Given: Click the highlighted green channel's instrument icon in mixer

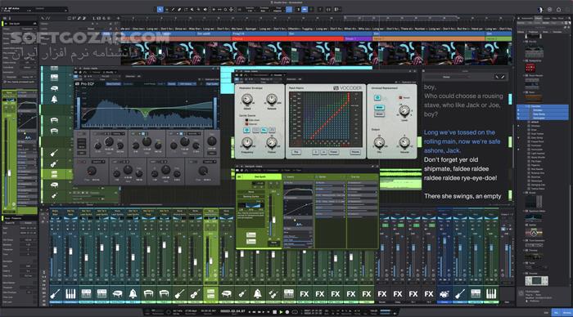Looking at the screenshot, I should click(x=210, y=293).
